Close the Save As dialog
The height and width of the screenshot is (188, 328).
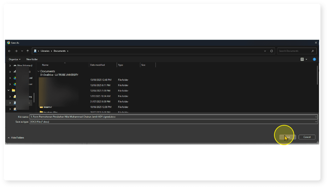point(316,43)
